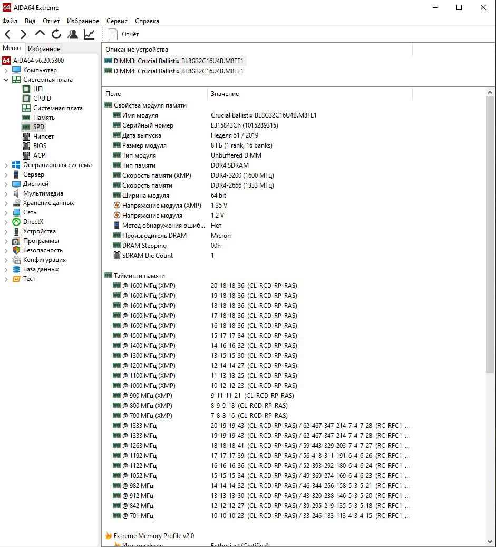Click the Безопасность shield icon
496x547 pixels.
(x=16, y=250)
